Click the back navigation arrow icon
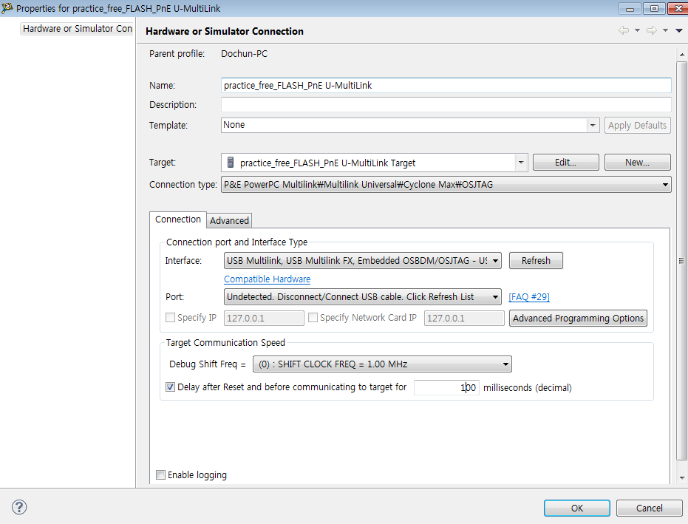This screenshot has height=524, width=688. coord(624,30)
